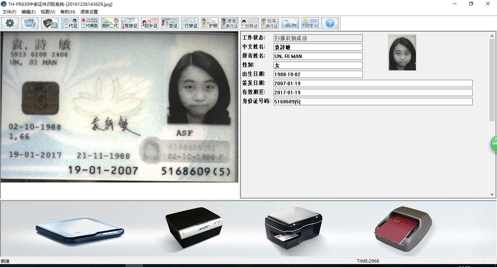Select the 名片 business card type
Image resolution: width=497 pixels, height=267 pixels.
(290, 23)
